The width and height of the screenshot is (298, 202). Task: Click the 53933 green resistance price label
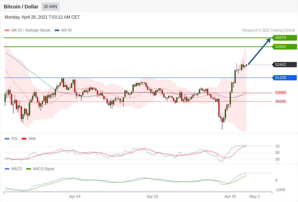(x=285, y=47)
